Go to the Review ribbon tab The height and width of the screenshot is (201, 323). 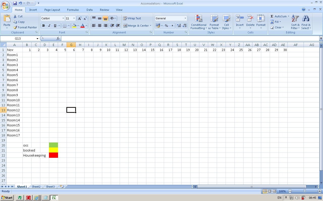tap(104, 10)
